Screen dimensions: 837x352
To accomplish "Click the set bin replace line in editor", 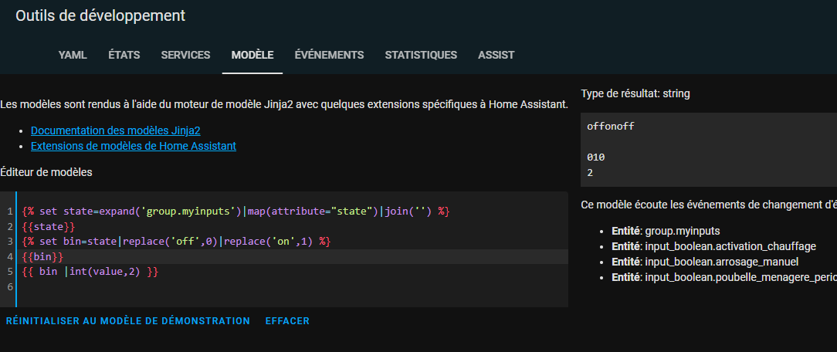I will [176, 242].
